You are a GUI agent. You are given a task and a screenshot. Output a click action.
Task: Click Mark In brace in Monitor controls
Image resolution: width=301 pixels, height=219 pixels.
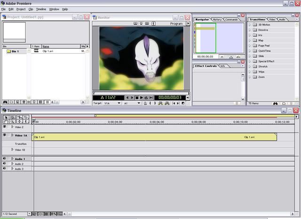pyautogui.click(x=150, y=103)
